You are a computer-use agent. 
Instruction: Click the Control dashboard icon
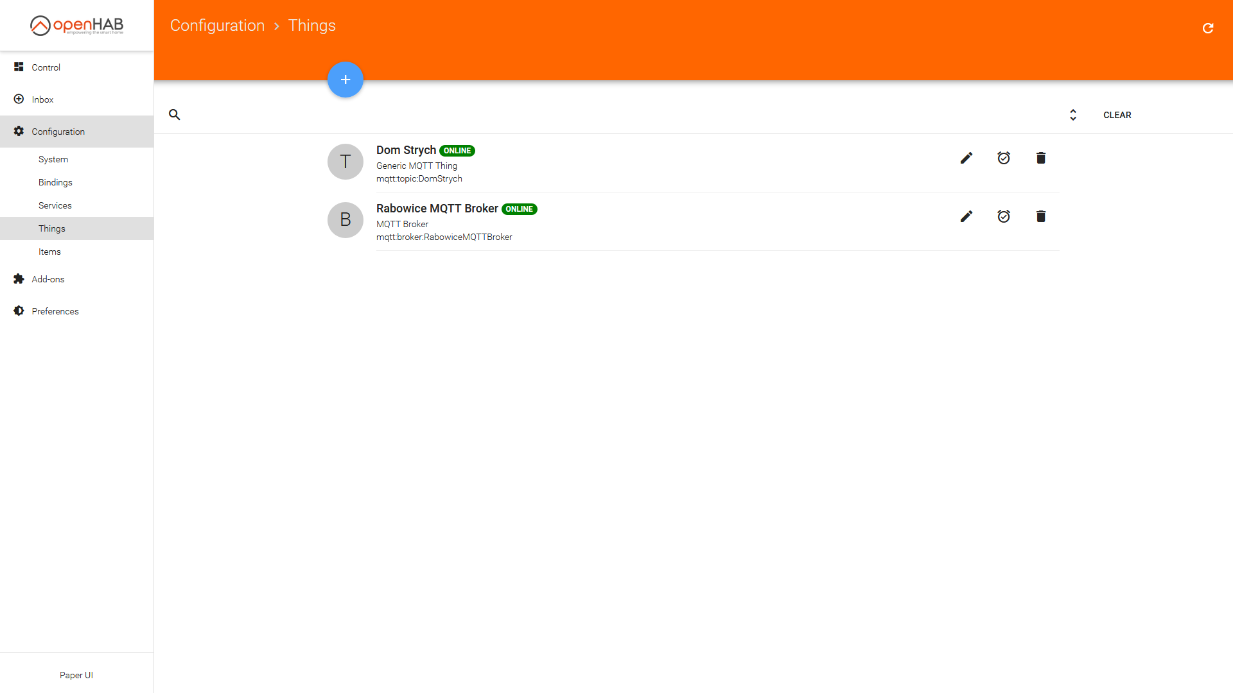[19, 67]
